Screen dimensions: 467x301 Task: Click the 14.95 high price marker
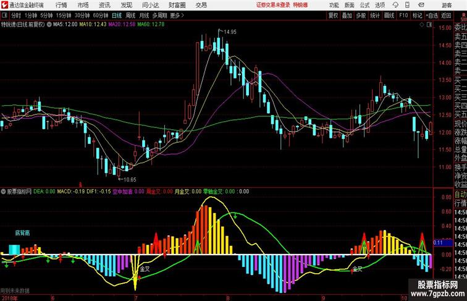pos(230,32)
